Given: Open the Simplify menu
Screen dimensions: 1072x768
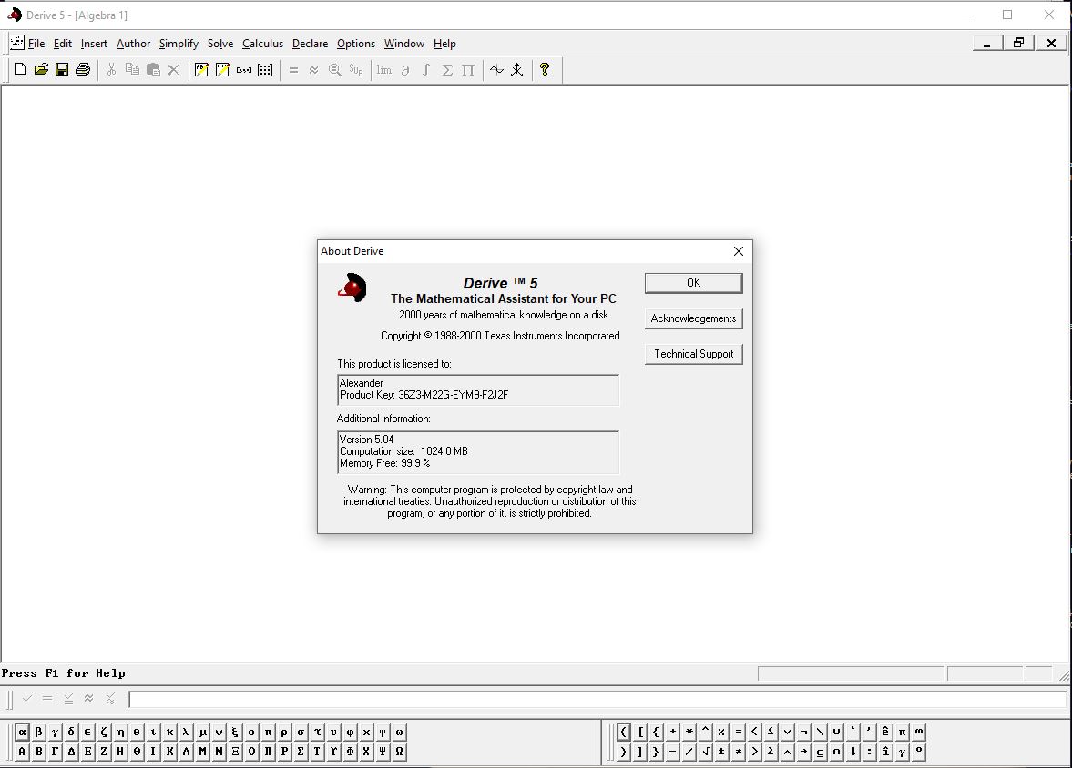Looking at the screenshot, I should [x=179, y=44].
